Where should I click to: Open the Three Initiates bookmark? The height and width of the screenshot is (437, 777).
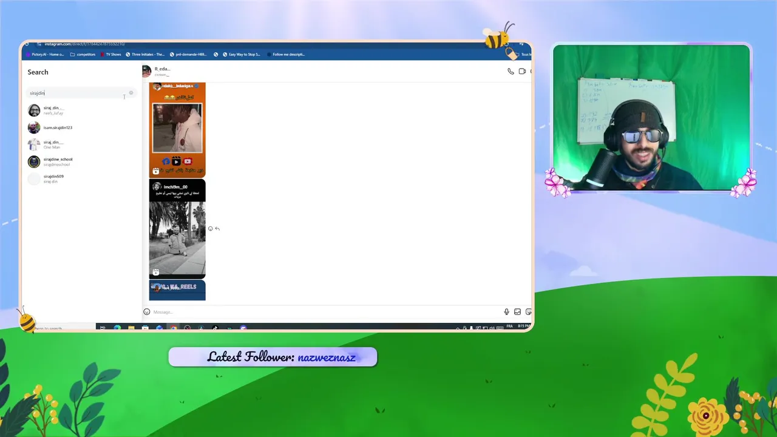click(x=145, y=54)
